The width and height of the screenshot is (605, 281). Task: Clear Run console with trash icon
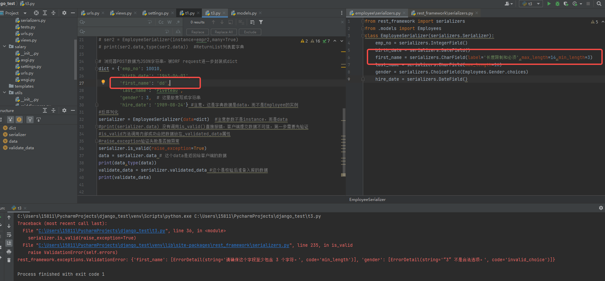click(x=9, y=260)
